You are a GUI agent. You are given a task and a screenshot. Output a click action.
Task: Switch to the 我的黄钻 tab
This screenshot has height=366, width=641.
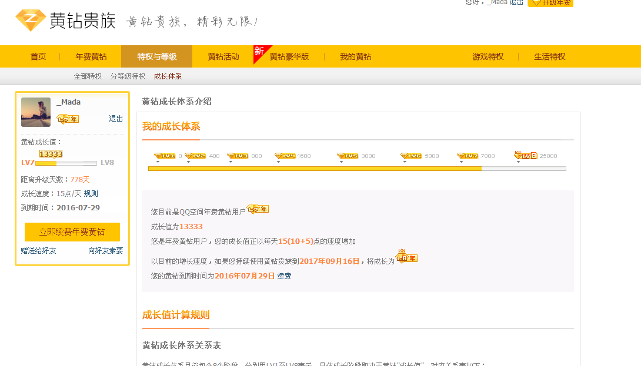coord(356,56)
